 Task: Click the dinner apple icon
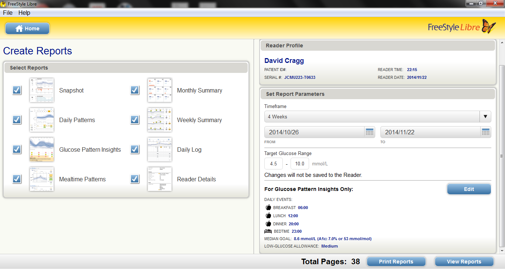(268, 224)
